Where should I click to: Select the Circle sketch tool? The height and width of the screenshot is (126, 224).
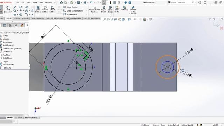click(21, 7)
